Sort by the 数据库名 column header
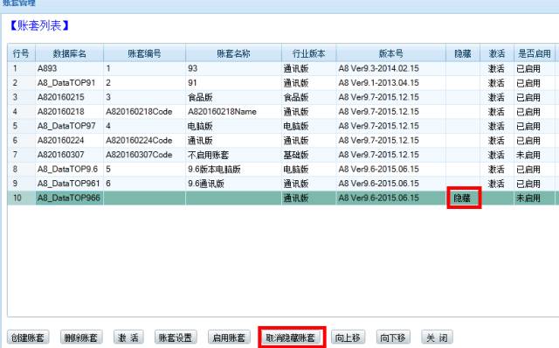This screenshot has width=559, height=348. 70,53
